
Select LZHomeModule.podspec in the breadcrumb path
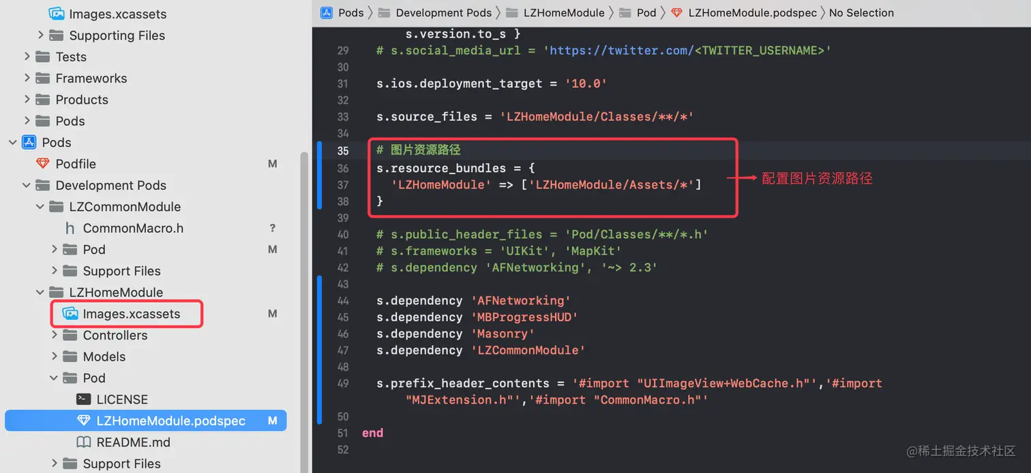coord(753,12)
